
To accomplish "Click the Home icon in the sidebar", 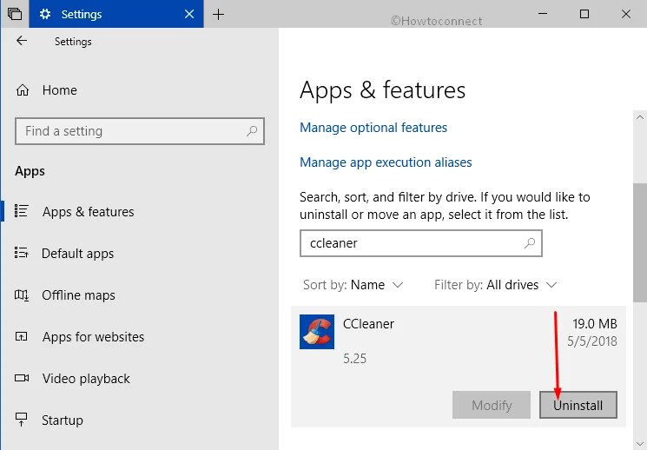I will click(x=23, y=90).
